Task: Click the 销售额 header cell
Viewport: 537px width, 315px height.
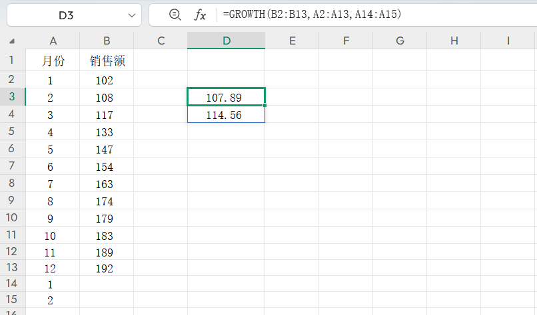Action: click(107, 62)
